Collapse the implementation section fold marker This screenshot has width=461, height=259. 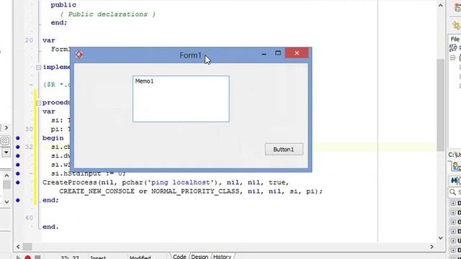[x=38, y=68]
